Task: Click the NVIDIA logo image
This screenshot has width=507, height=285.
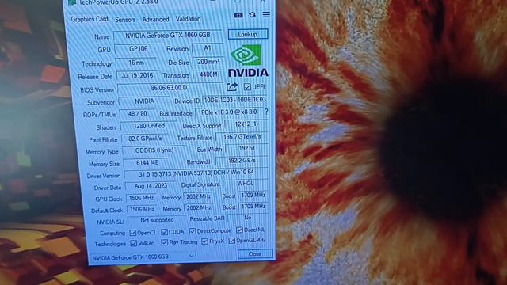Action: [248, 61]
